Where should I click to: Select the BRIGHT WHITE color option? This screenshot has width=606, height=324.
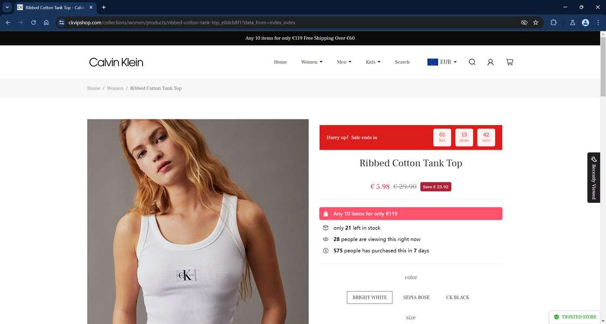click(x=370, y=297)
